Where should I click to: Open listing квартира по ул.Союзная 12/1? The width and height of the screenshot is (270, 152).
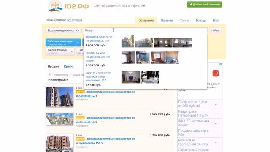(105, 94)
